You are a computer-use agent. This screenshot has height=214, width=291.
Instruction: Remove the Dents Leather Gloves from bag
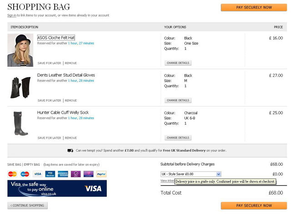pos(71,101)
